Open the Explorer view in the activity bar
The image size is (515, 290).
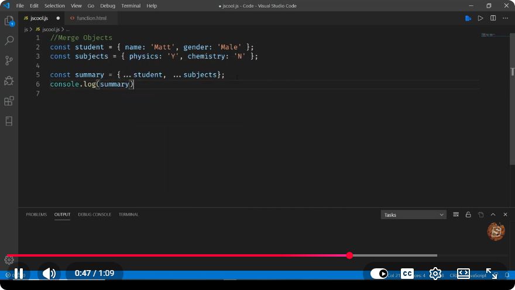pyautogui.click(x=9, y=21)
